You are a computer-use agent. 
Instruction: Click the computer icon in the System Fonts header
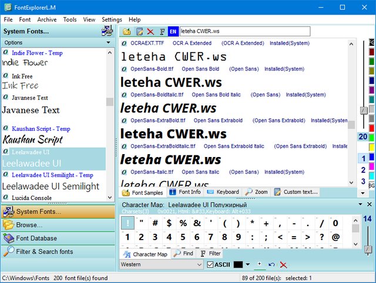pos(107,31)
